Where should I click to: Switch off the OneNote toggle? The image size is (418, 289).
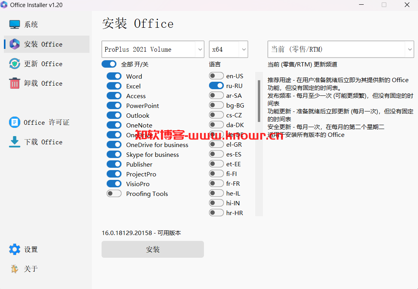[114, 125]
